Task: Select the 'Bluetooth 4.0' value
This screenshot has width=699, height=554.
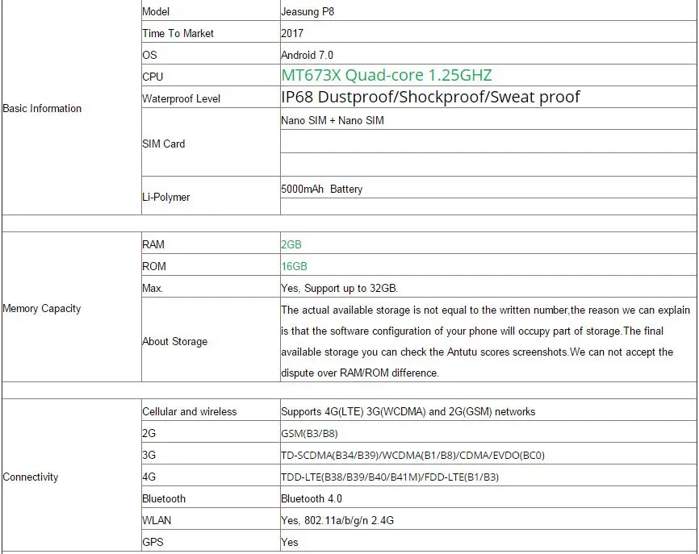Action: coord(312,499)
